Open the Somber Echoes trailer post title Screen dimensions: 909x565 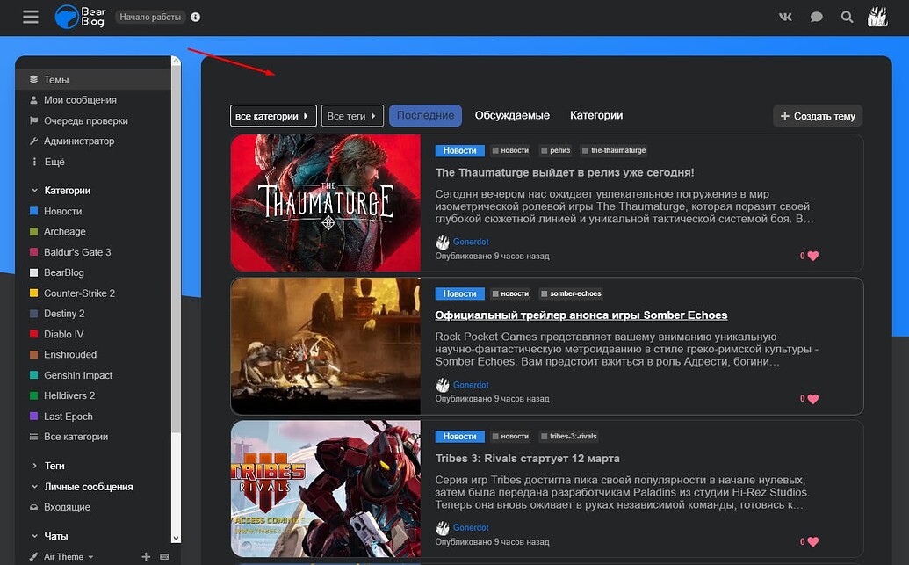click(581, 315)
